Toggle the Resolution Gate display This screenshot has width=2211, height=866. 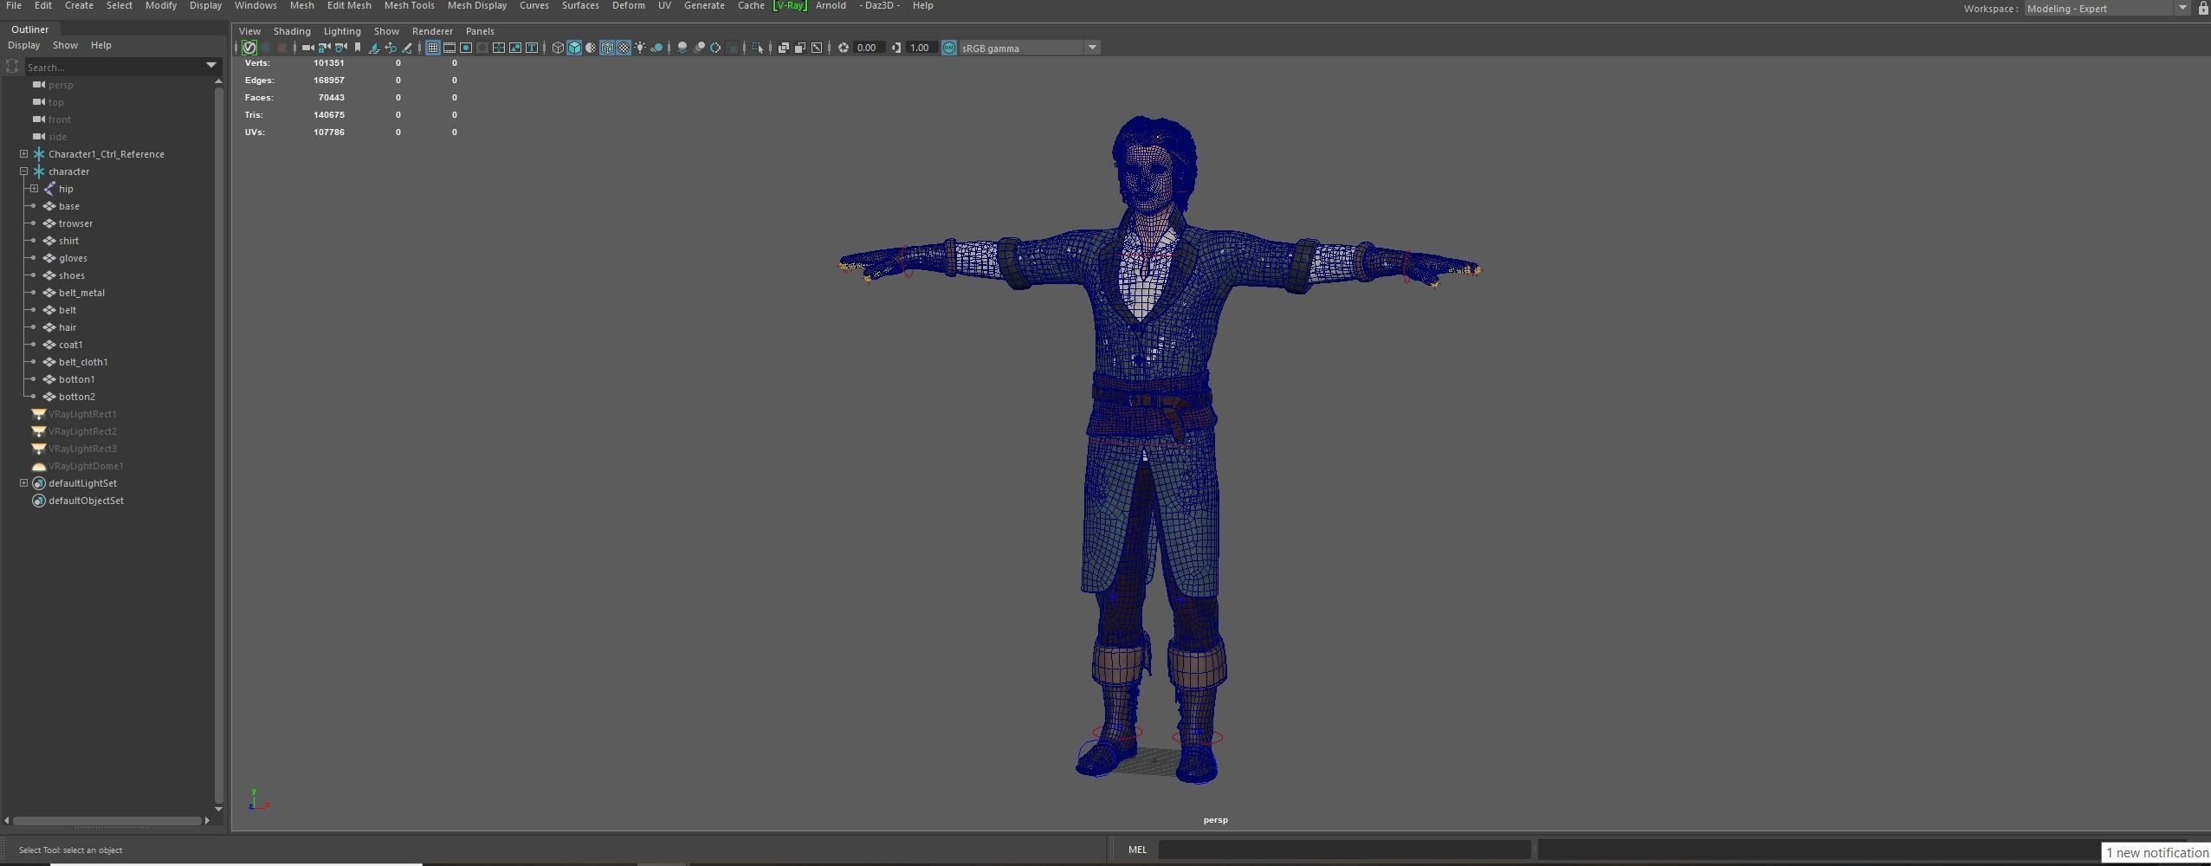[465, 48]
